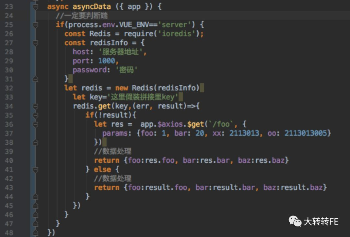This screenshot has height=237, width=350.
Task: Place cursor on 'asyncData' function name
Action: tap(92, 7)
